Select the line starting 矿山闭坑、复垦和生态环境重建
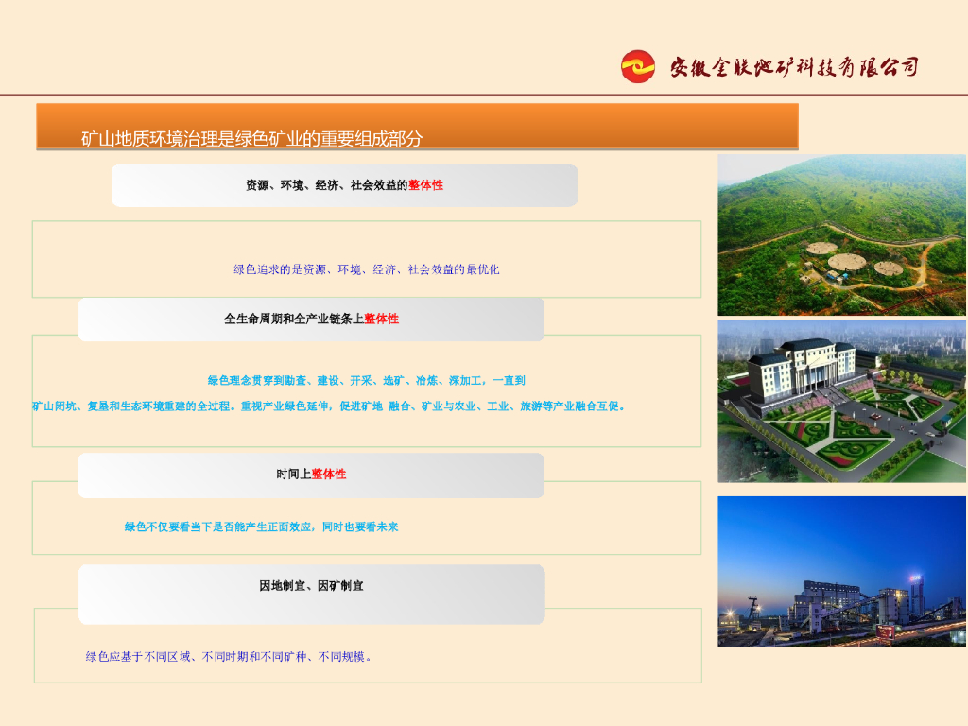The width and height of the screenshot is (968, 726). tap(328, 406)
